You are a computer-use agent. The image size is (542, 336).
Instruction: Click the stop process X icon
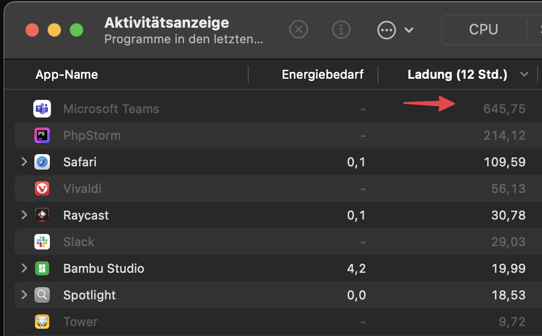tap(299, 30)
